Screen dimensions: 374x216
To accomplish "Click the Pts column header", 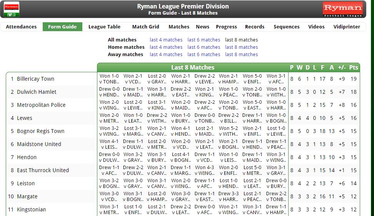I will [353, 68].
